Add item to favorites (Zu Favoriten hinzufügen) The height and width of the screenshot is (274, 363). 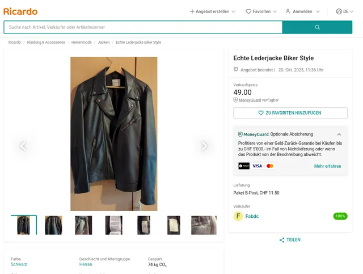(290, 113)
